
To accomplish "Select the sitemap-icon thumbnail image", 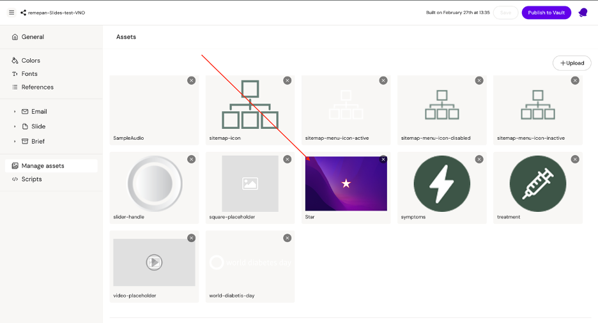I will click(x=250, y=104).
